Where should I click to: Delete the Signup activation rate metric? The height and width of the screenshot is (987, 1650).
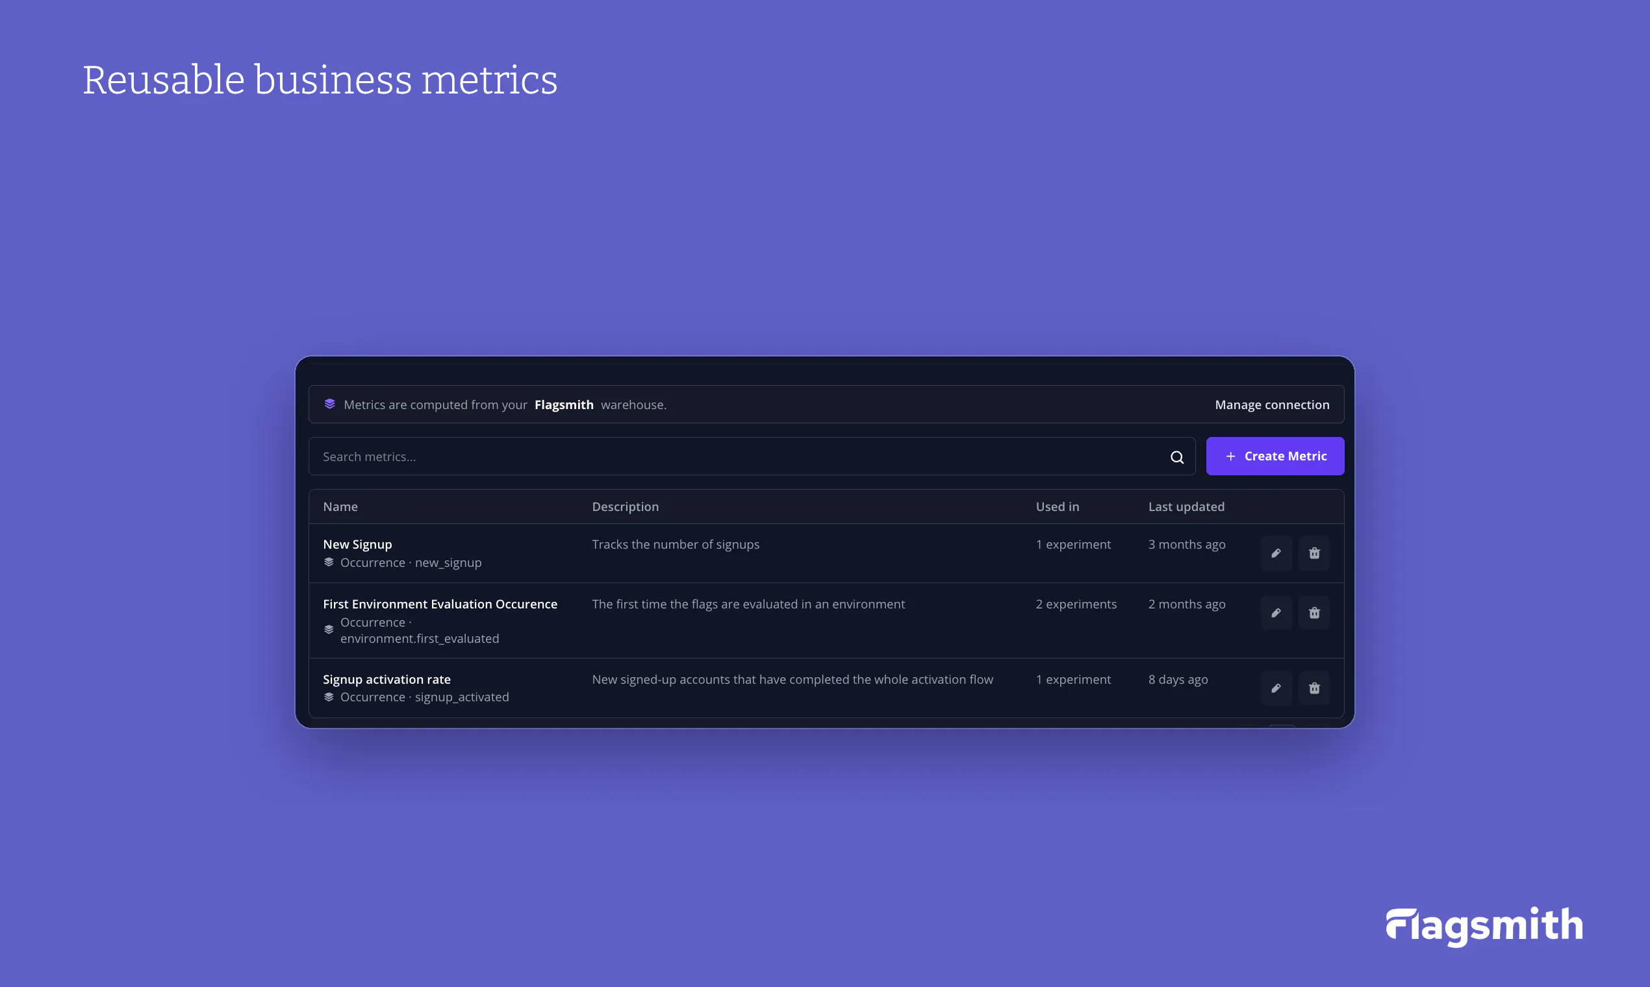click(x=1314, y=688)
